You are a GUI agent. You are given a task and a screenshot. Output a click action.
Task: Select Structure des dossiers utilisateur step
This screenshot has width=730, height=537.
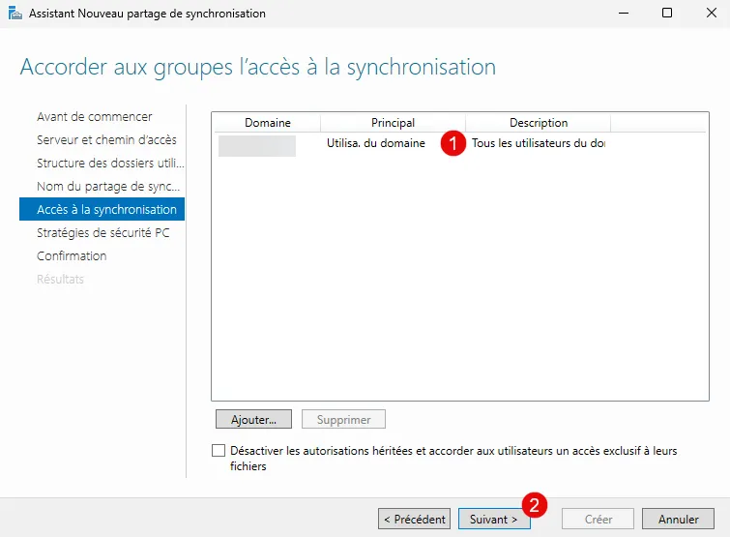click(x=108, y=164)
